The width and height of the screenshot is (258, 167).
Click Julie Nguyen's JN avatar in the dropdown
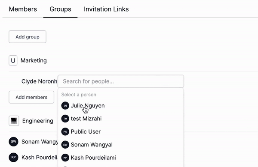[x=65, y=106]
